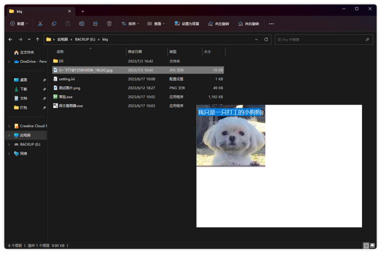Viewport: 381px width, 253px height.
Task: Click the Up one level arrow
Action: pos(37,40)
